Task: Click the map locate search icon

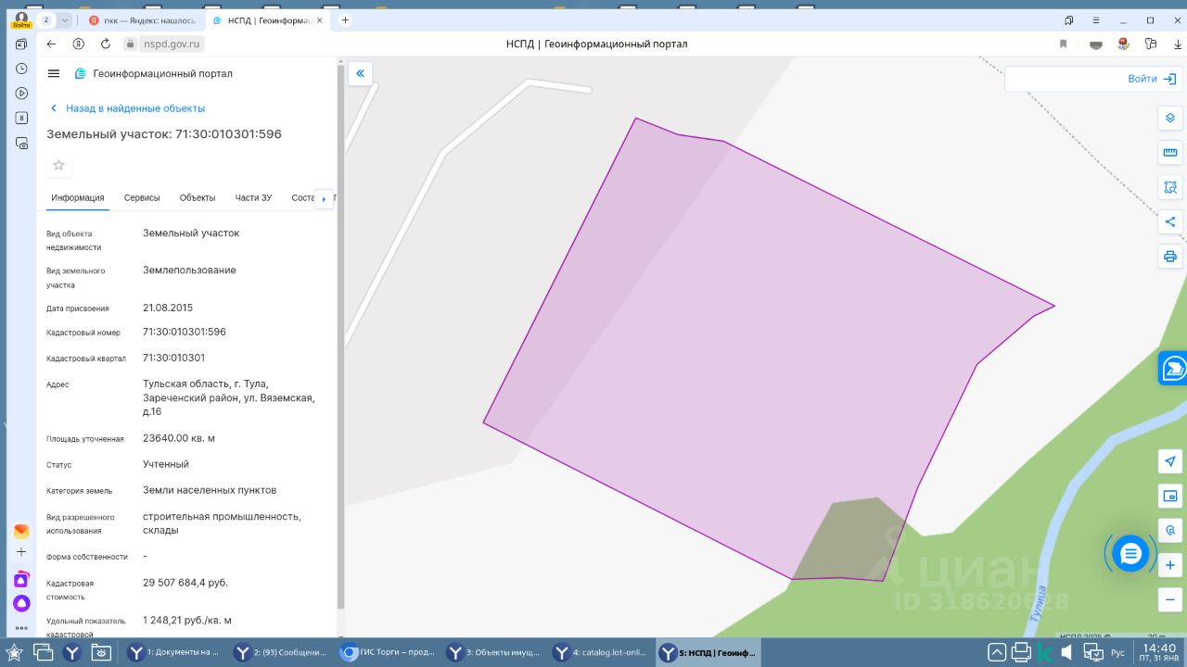Action: [x=1170, y=531]
